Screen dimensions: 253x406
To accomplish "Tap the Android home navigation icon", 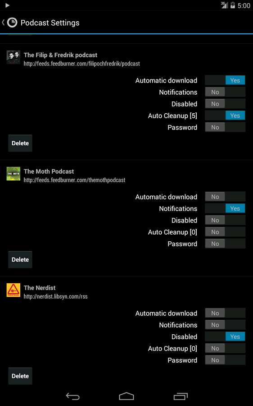I will [x=126, y=396].
